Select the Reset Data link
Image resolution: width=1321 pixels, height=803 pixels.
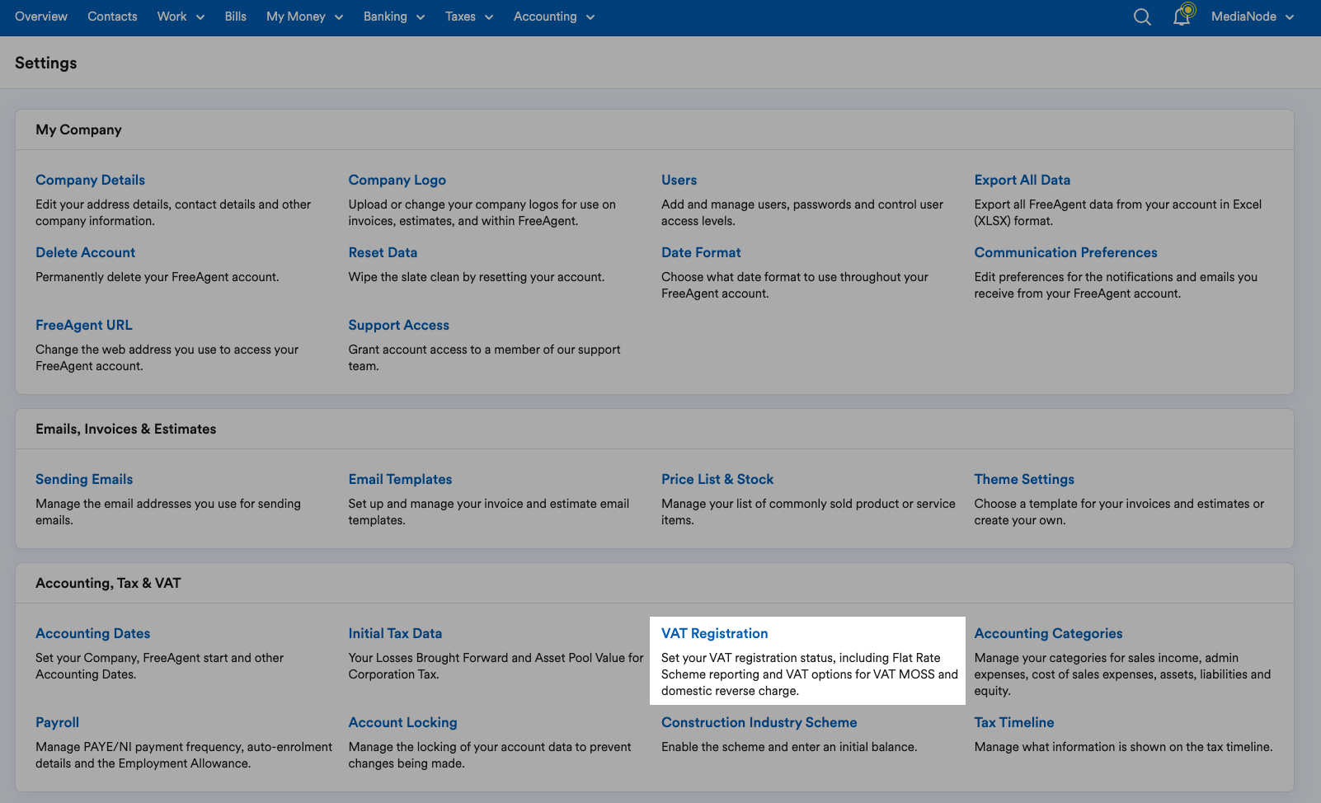pyautogui.click(x=383, y=252)
